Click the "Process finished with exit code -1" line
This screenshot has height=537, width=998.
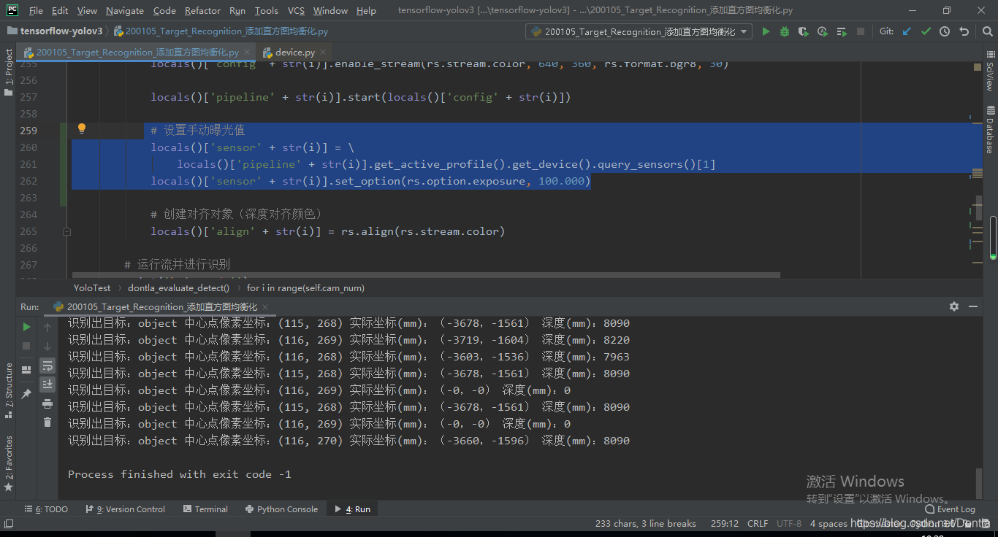point(180,474)
